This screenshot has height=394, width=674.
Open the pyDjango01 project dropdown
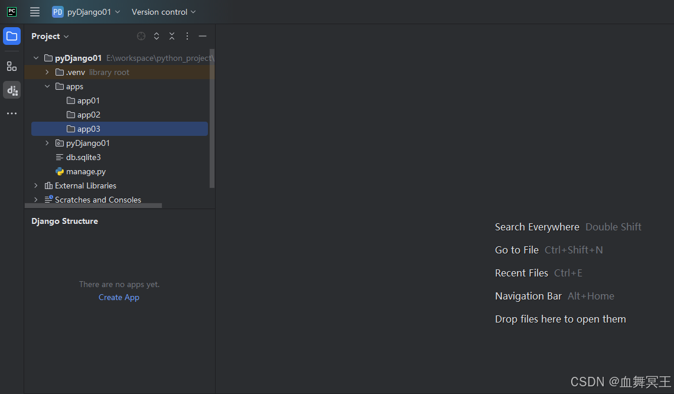[x=86, y=12]
